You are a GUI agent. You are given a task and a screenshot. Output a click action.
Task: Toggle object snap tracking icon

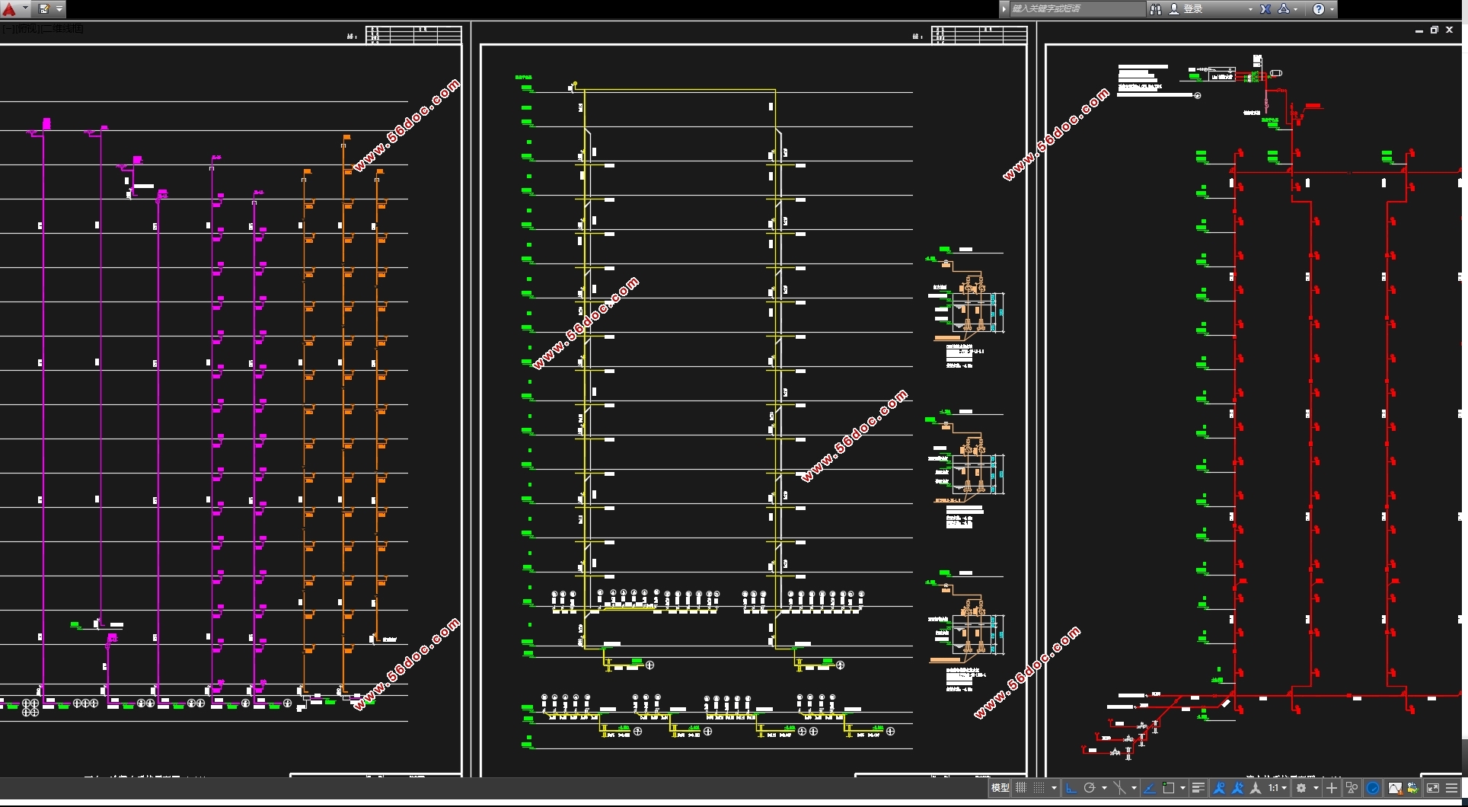1150,788
